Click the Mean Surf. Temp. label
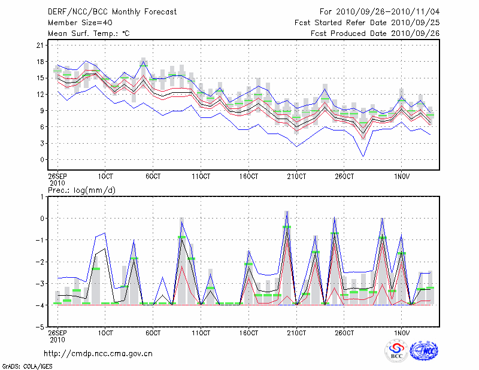This screenshot has height=370, width=479. [x=88, y=34]
